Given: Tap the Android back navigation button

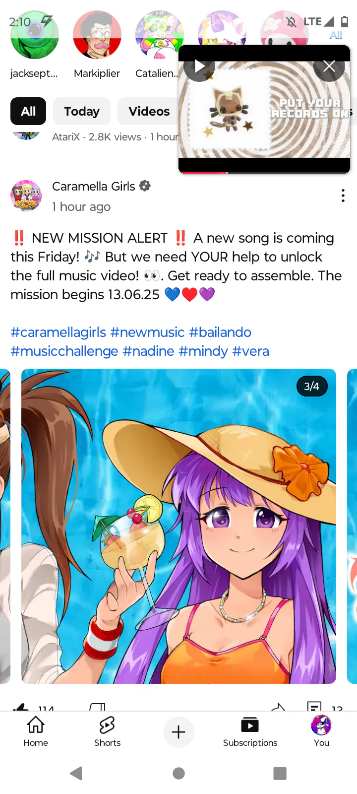Looking at the screenshot, I should click(x=76, y=773).
